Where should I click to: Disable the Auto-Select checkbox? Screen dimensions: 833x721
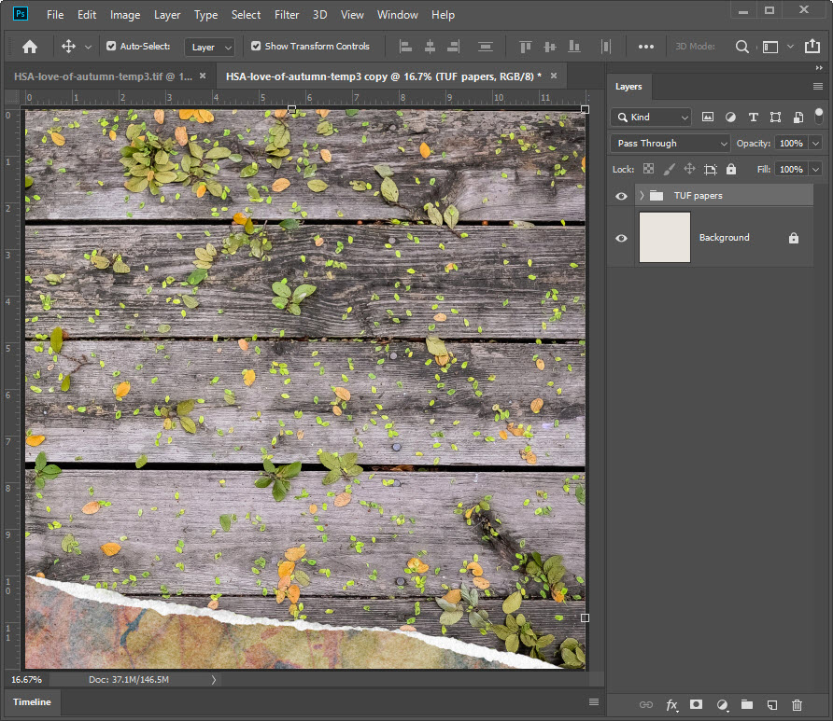coord(111,47)
